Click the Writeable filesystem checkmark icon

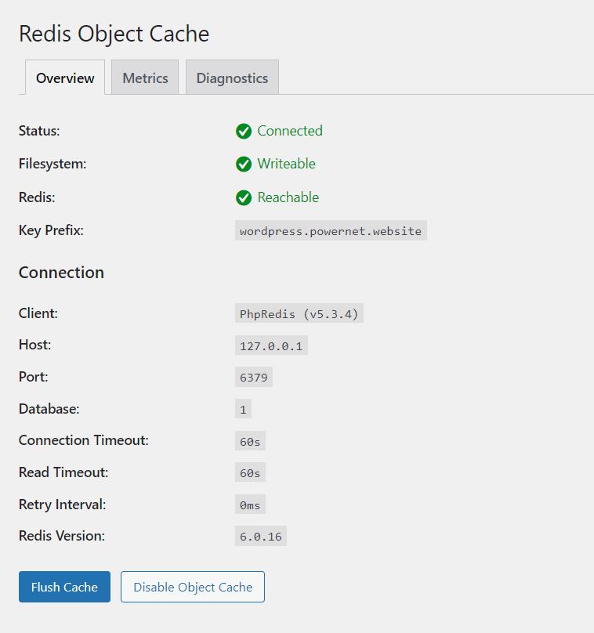click(244, 165)
